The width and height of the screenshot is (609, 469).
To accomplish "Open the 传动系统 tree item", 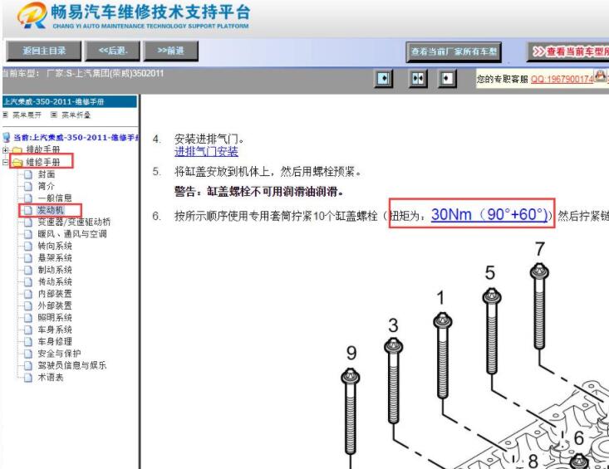I will pyautogui.click(x=55, y=281).
